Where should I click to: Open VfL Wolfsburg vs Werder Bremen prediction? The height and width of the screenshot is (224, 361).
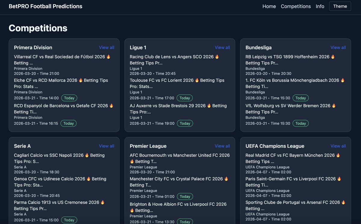(x=291, y=109)
